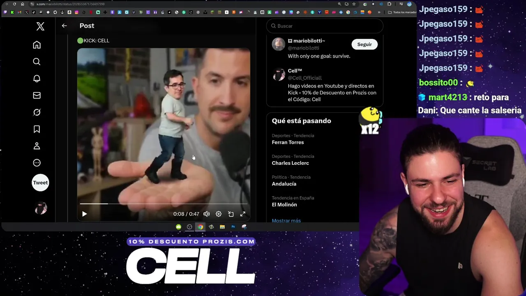526x296 pixels.
Task: Open the Ferran Torres trend
Action: [288, 142]
